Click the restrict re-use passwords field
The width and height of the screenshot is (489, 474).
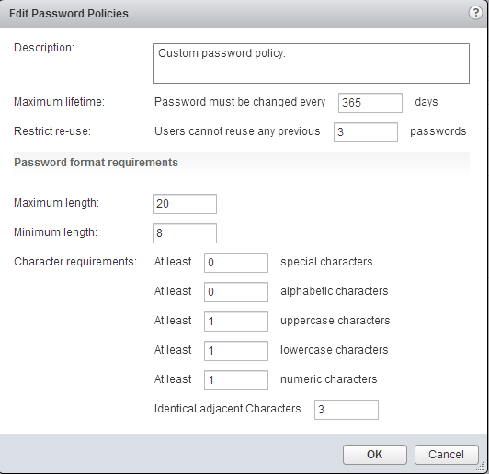(366, 132)
